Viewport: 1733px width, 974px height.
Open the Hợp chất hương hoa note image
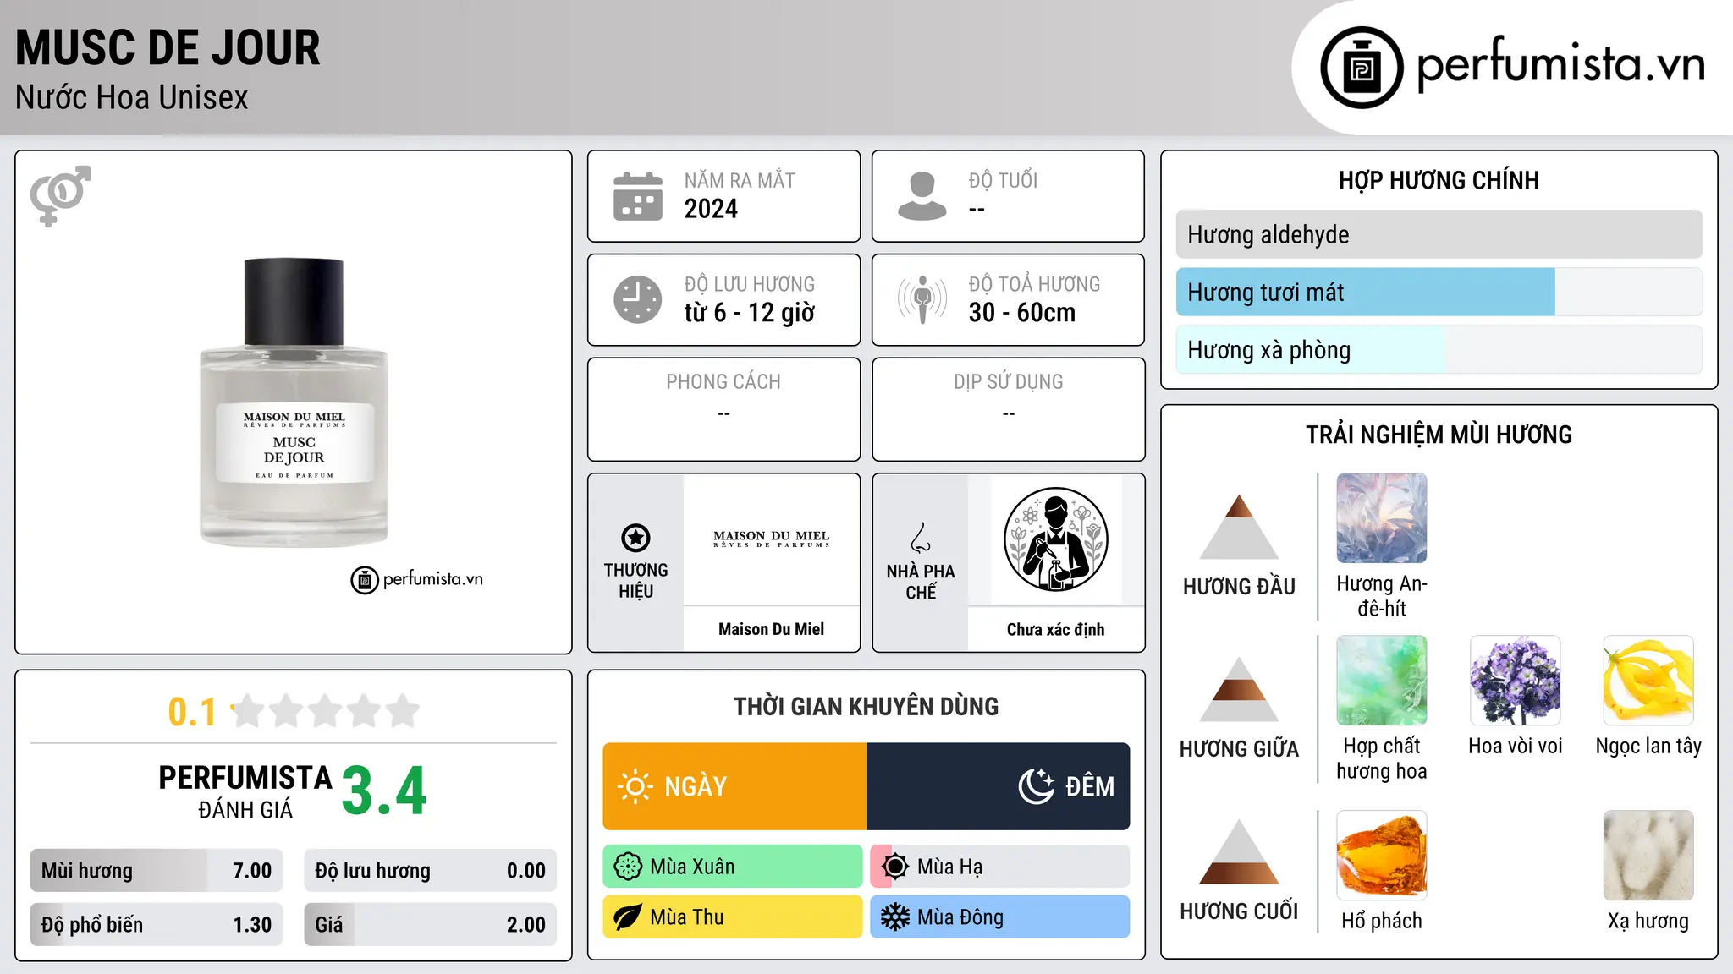(x=1381, y=680)
